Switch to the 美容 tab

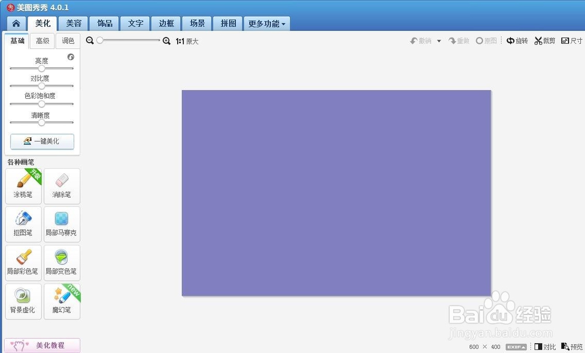point(74,23)
